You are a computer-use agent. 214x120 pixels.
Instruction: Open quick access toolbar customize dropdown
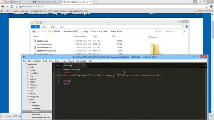tap(44, 23)
